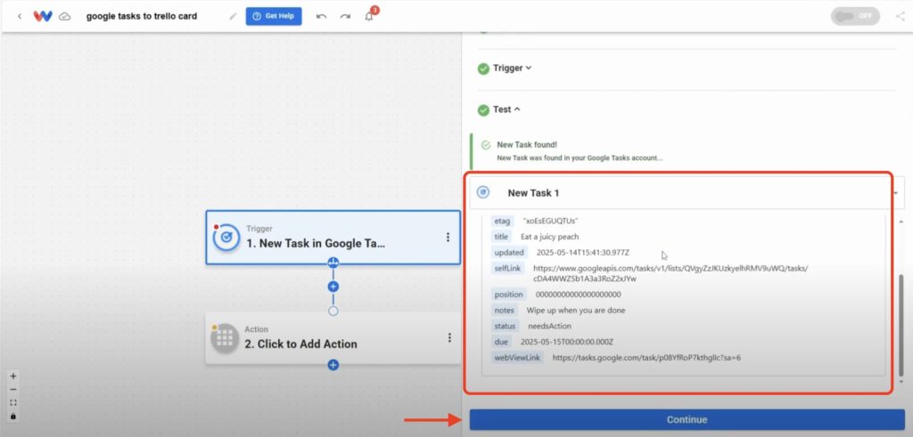This screenshot has width=913, height=437.
Task: Click the status value needsAction
Action: pos(549,326)
